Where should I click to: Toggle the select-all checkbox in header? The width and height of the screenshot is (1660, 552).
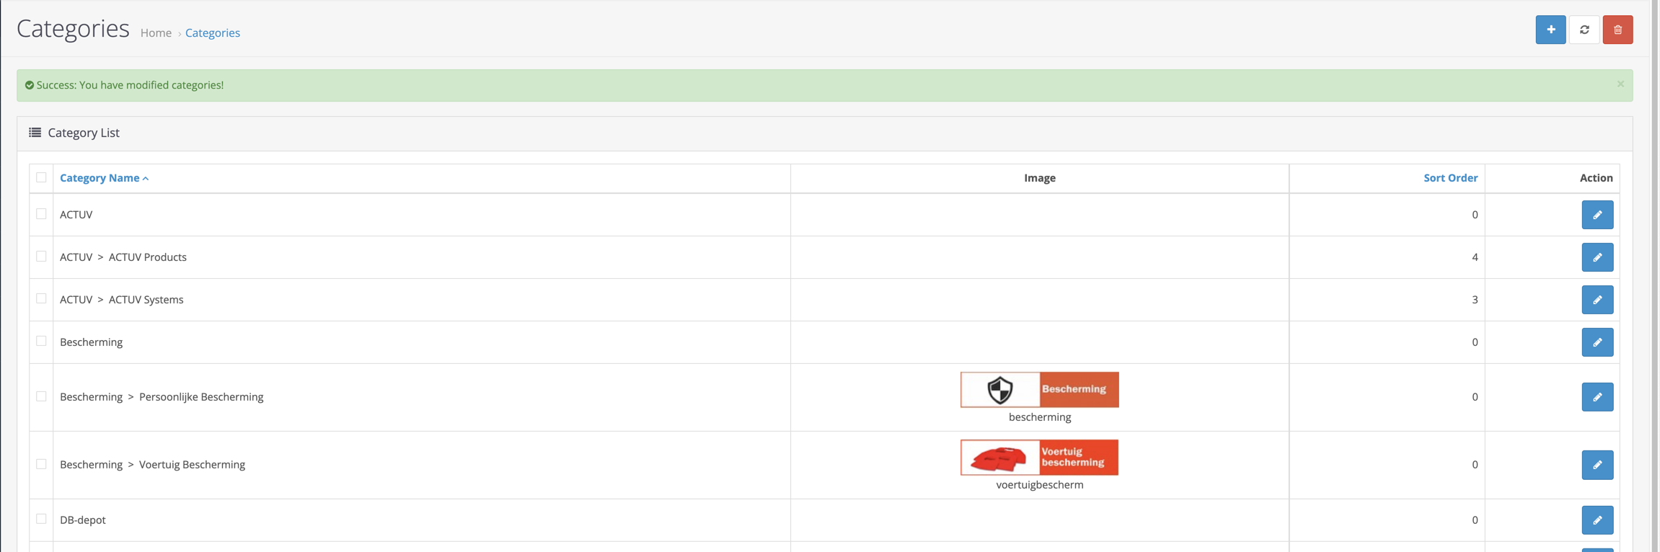(x=41, y=177)
